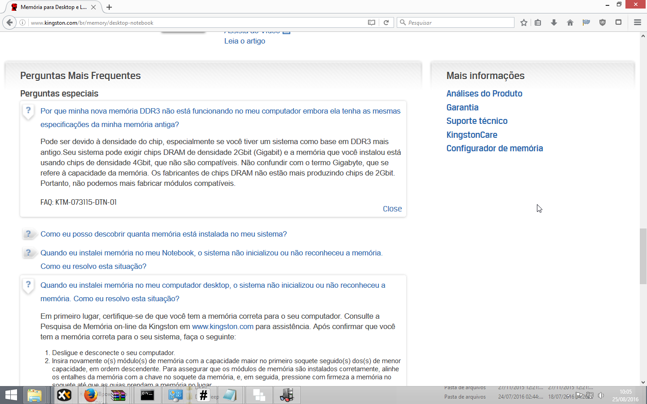This screenshot has height=404, width=647.
Task: Bookmark this page with the star
Action: pyautogui.click(x=523, y=22)
